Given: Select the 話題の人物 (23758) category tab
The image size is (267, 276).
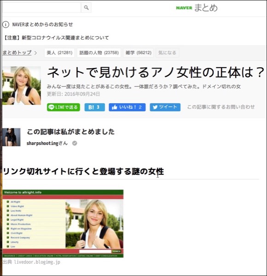Looking at the screenshot, I should (99, 53).
